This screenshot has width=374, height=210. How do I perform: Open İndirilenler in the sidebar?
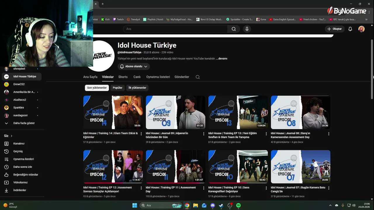pos(22,190)
